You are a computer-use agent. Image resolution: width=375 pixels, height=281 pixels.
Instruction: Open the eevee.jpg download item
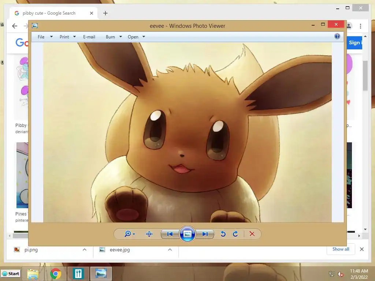pyautogui.click(x=120, y=250)
